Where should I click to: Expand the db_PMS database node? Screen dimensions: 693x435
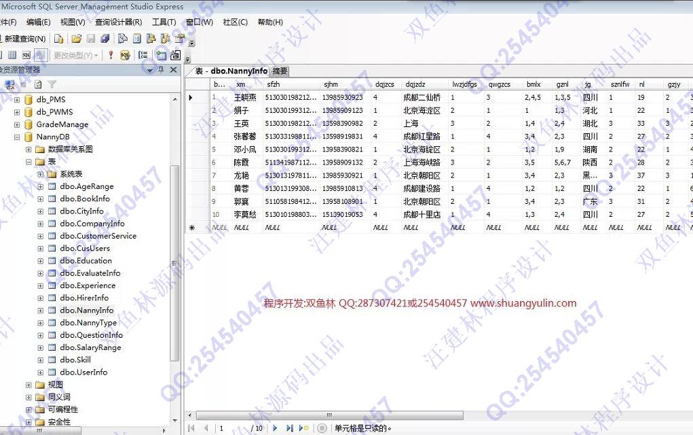click(17, 99)
